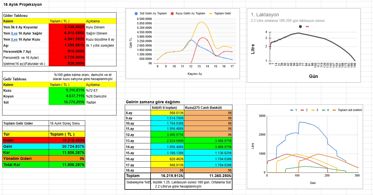The height and width of the screenshot is (195, 373).
Task: Click the red dash legend marker in Laktasyon chart
Action: pos(307,27)
